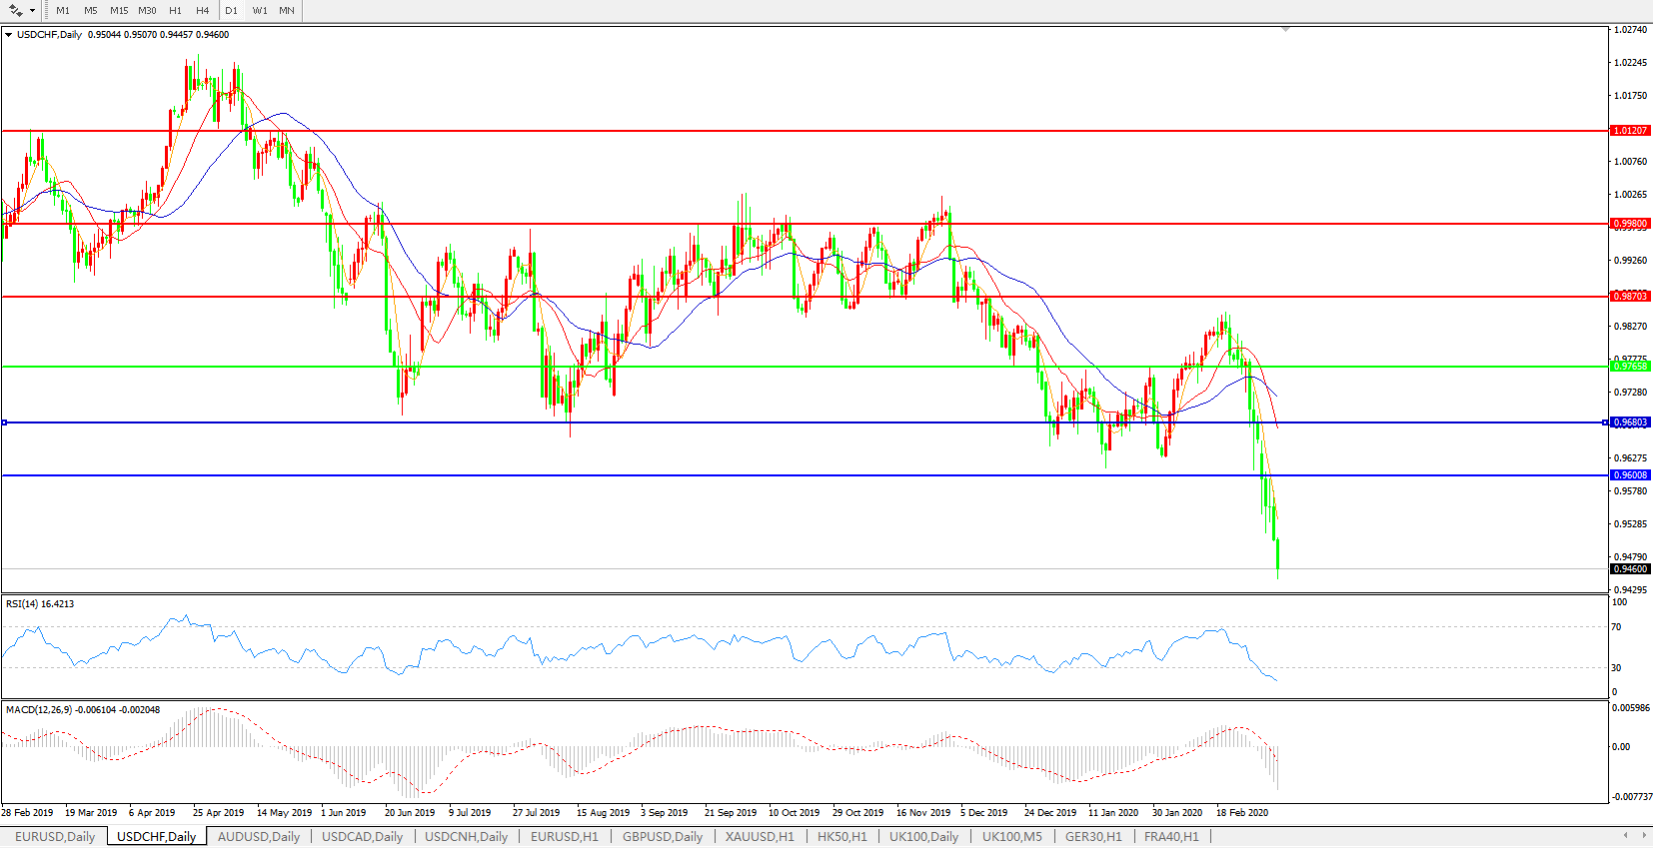Click the red 1.01207 price level label
The image size is (1653, 848).
click(x=1630, y=131)
